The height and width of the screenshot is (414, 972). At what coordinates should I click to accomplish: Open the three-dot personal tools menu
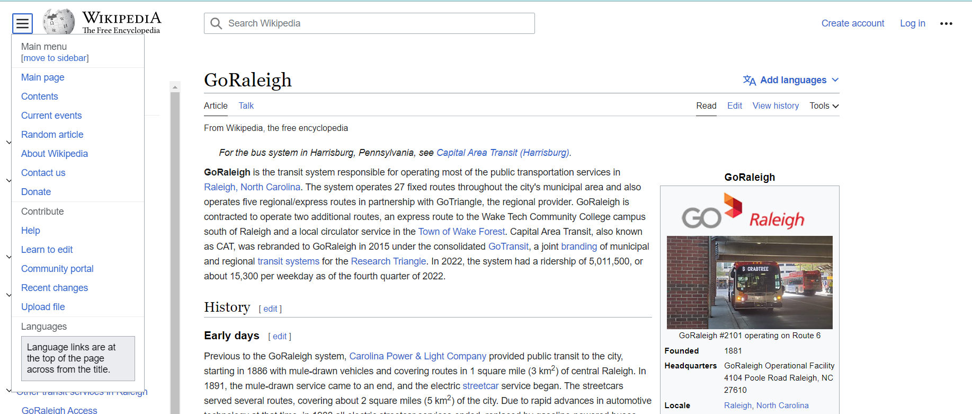click(946, 23)
